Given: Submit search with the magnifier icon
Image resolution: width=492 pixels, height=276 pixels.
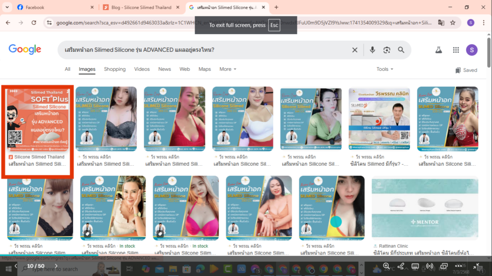Looking at the screenshot, I should point(401,50).
